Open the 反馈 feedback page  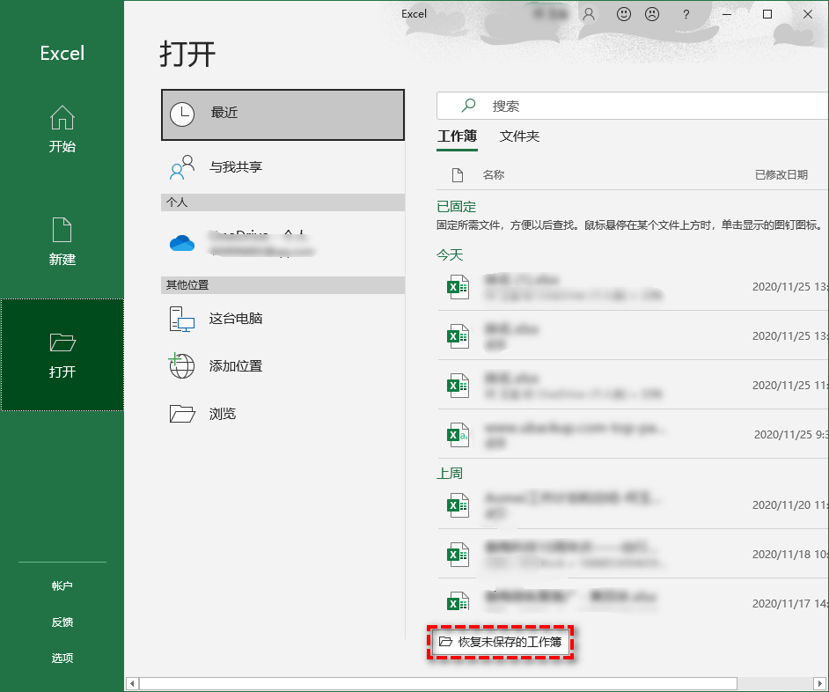coord(62,622)
